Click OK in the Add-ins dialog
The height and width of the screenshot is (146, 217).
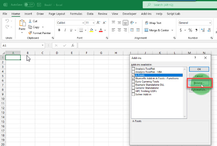click(x=199, y=69)
